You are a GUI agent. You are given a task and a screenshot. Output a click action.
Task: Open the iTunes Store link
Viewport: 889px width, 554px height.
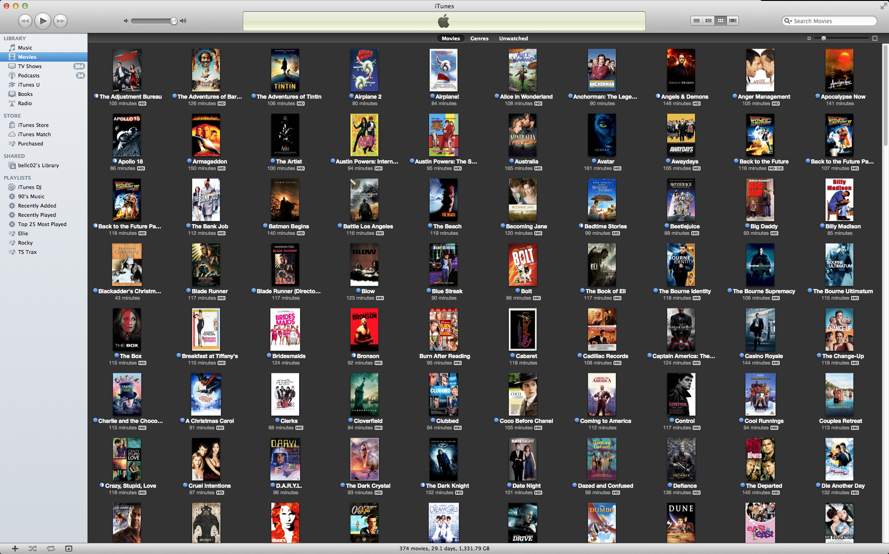click(x=33, y=125)
